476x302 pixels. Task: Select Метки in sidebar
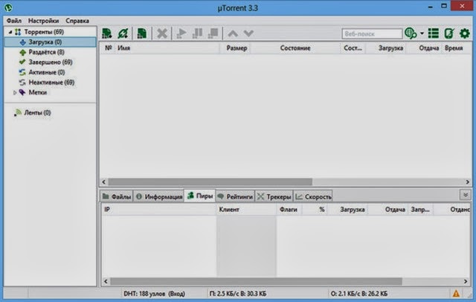[38, 92]
